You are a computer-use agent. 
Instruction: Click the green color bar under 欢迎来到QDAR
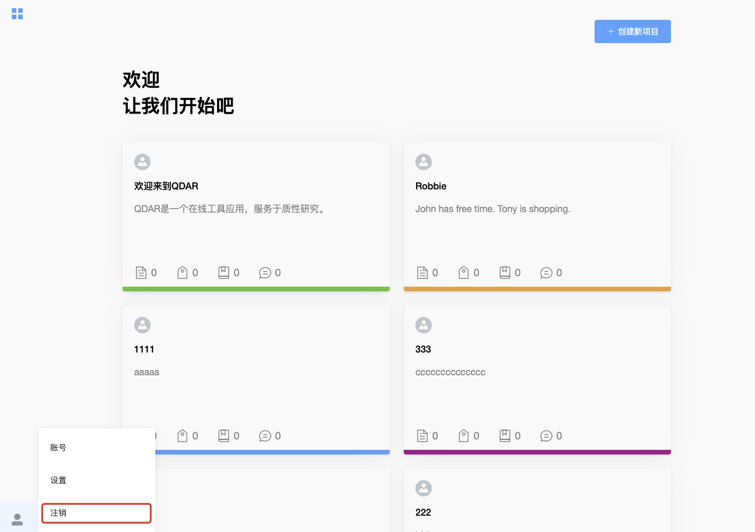coord(256,289)
